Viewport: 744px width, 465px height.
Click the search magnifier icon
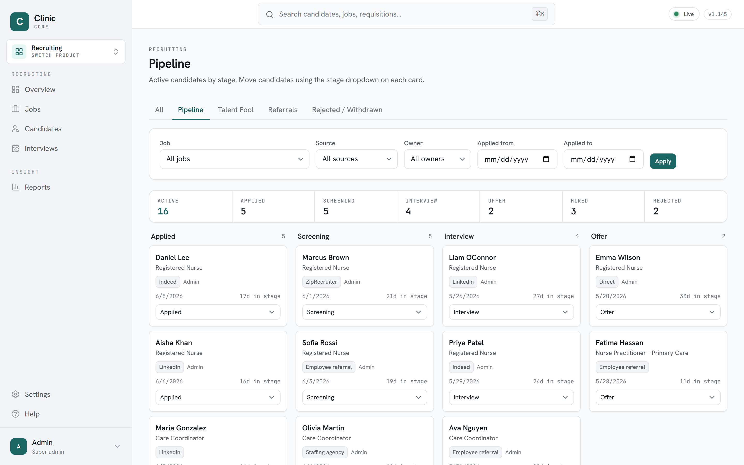[270, 14]
